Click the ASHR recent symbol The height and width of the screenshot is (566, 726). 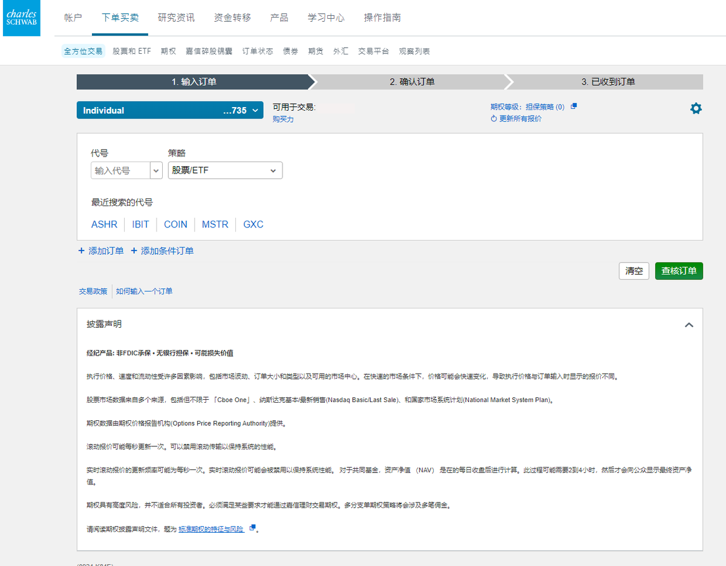coord(104,224)
